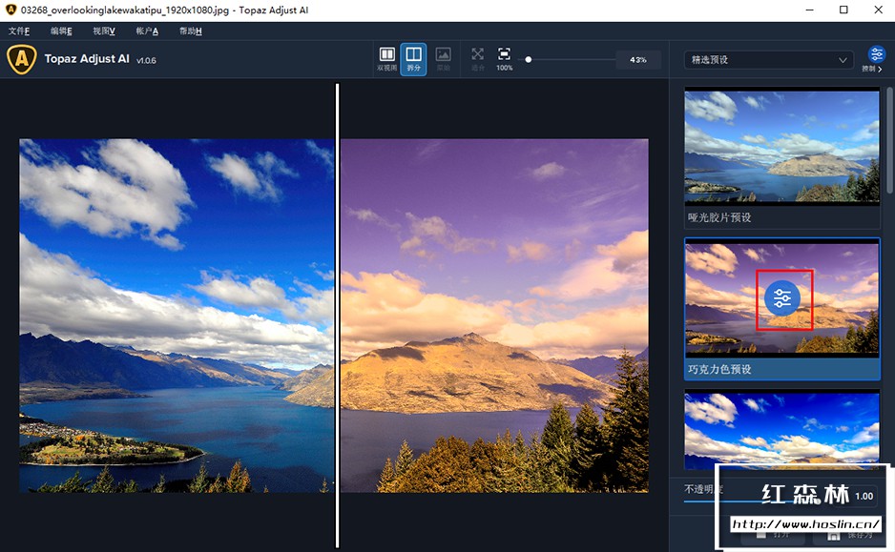Click the settings icon on the chocolate preset thumbnail
This screenshot has width=895, height=552.
click(782, 297)
